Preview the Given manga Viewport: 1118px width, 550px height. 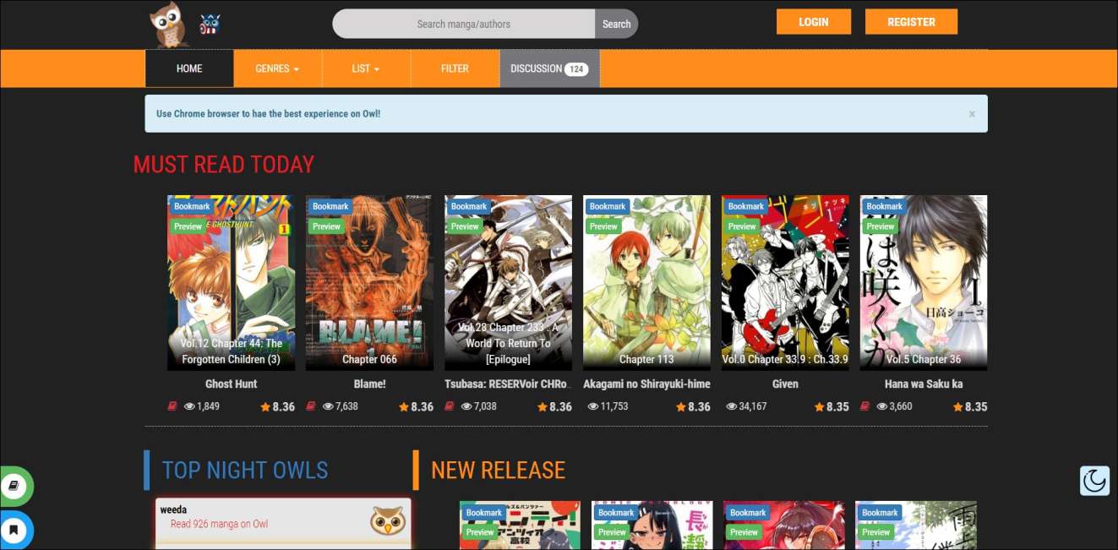tap(742, 226)
